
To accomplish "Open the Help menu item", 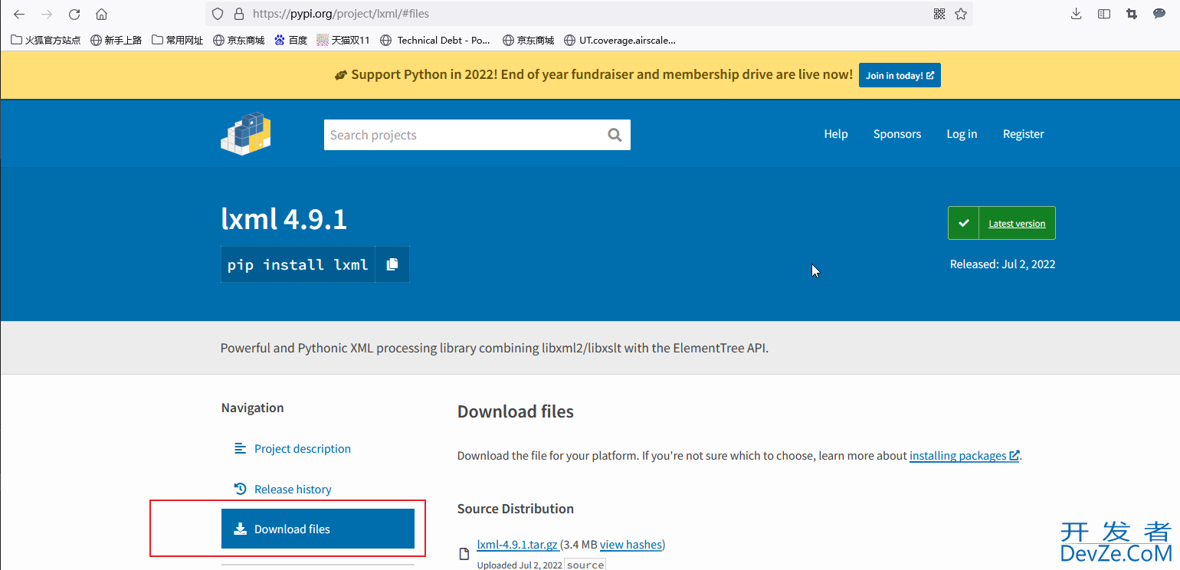I will [836, 134].
